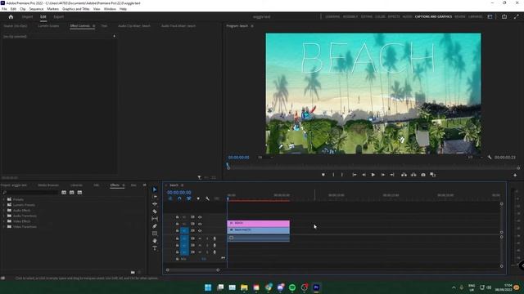Switch to Export mode

pos(58,16)
